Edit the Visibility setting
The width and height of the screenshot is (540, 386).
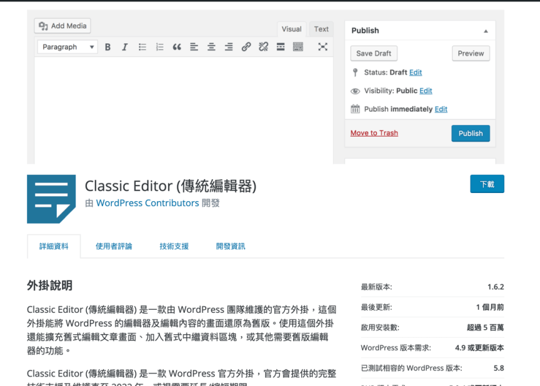pyautogui.click(x=426, y=91)
